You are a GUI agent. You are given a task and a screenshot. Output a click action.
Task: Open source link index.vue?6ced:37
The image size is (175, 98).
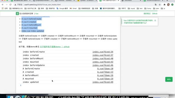coord(103,55)
